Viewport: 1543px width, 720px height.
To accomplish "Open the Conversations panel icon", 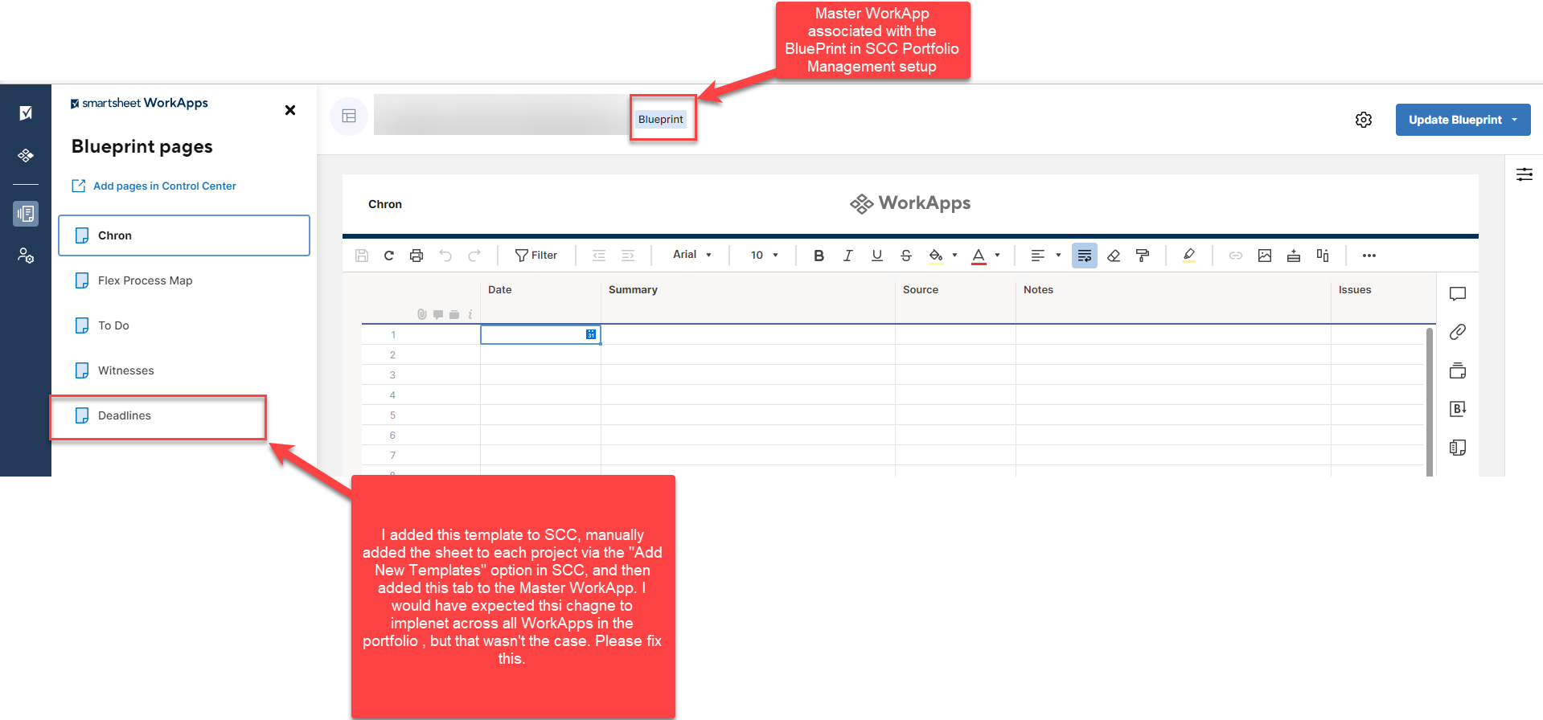I will click(1458, 294).
